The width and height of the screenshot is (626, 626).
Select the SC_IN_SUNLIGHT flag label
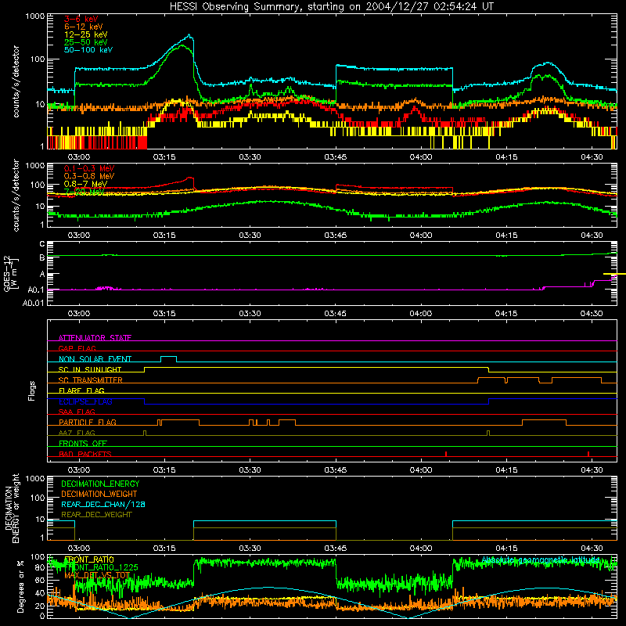(x=89, y=369)
